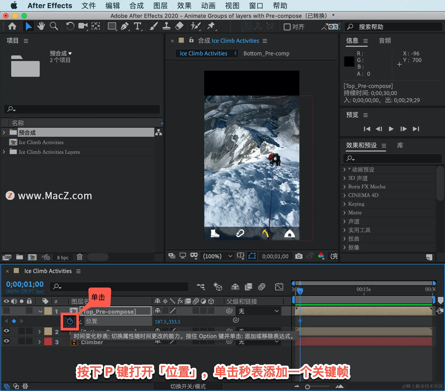Select the Eraser tool
This screenshot has height=391, width=445.
(179, 26)
